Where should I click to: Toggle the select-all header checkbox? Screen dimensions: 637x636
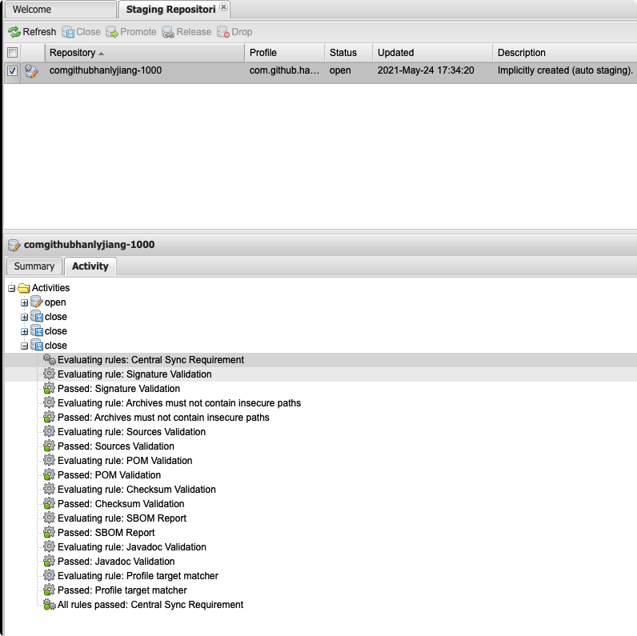(x=12, y=52)
